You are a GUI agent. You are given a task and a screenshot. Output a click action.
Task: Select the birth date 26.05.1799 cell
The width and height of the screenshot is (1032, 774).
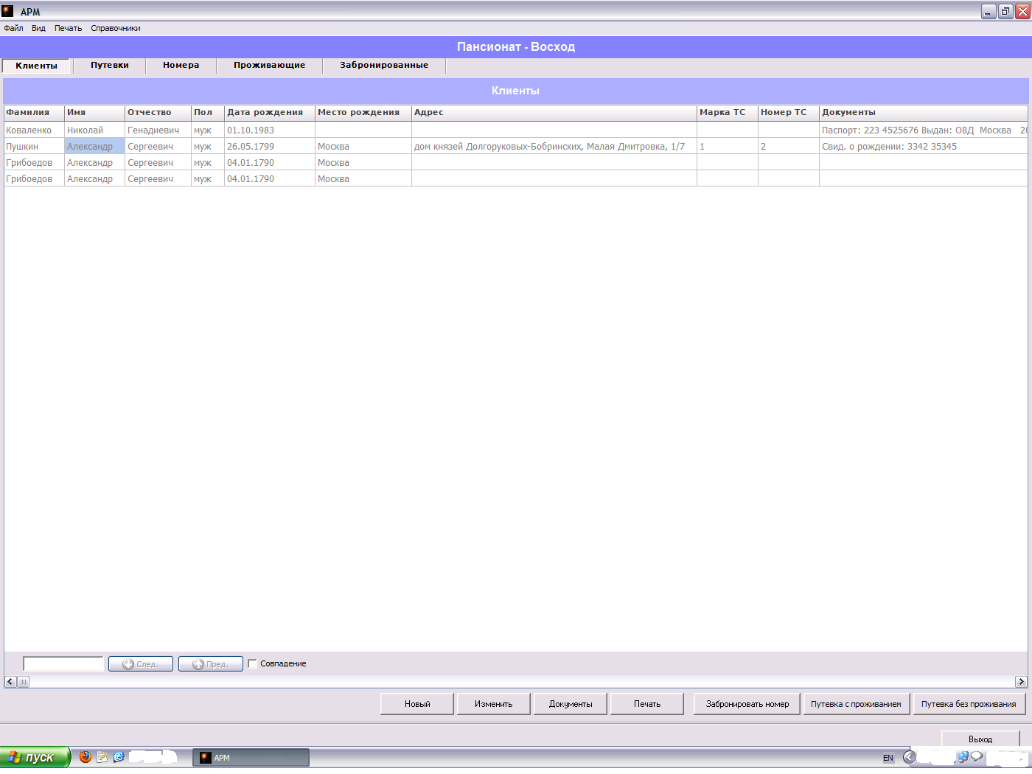[270, 147]
